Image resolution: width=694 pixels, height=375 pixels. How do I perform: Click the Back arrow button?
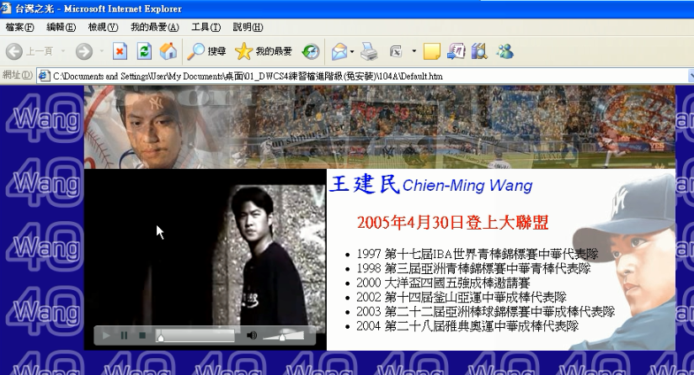(x=14, y=51)
